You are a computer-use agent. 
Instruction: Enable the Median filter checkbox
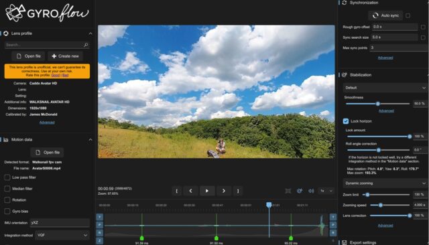[x=7, y=189]
